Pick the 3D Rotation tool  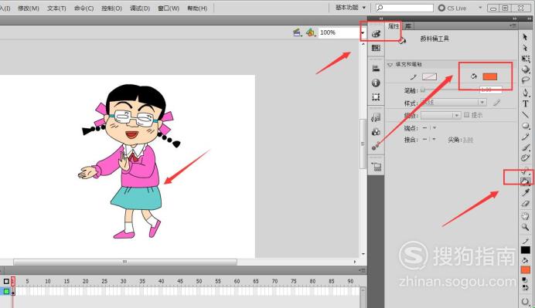pos(526,69)
